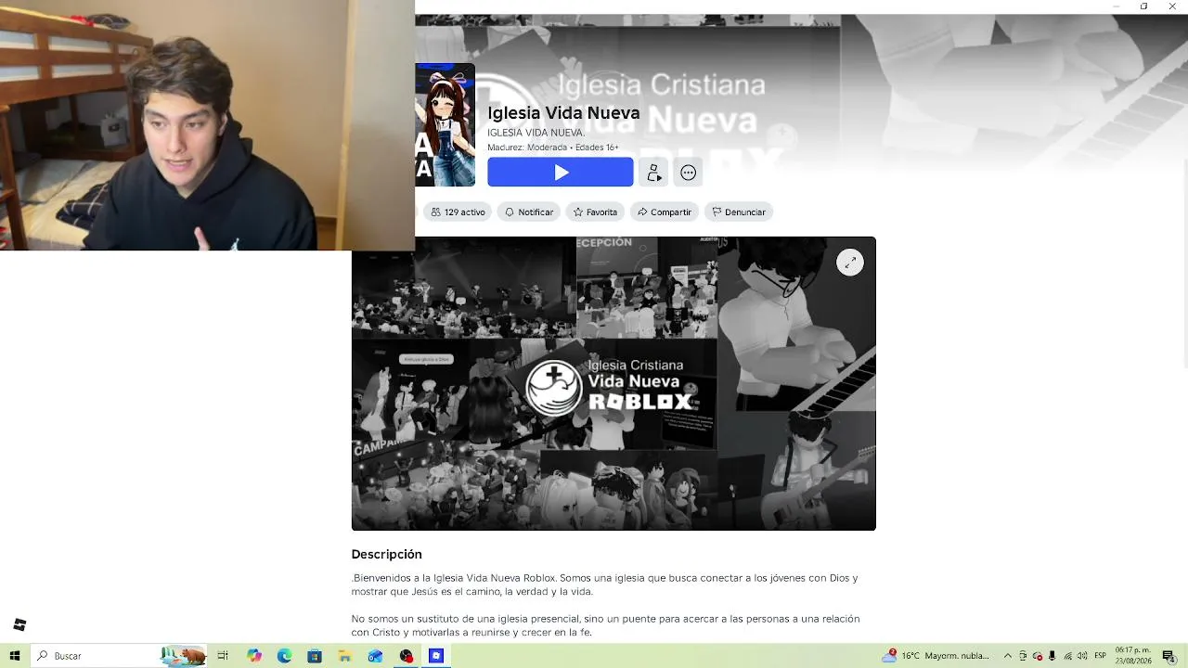This screenshot has height=668, width=1188.
Task: Click the line starting "No somos un sustituto"
Action: click(x=605, y=619)
